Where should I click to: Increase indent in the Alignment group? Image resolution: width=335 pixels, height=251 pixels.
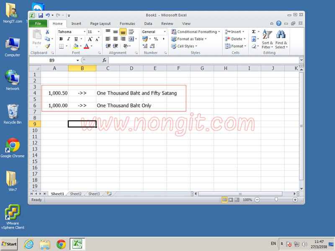pos(116,46)
